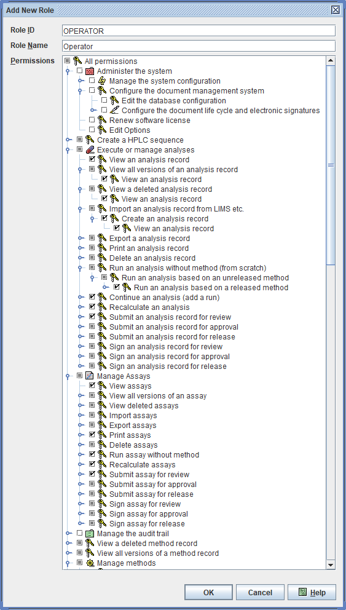The image size is (346, 610).
Task: Expand the Export a analysis record node
Action: [x=80, y=239]
